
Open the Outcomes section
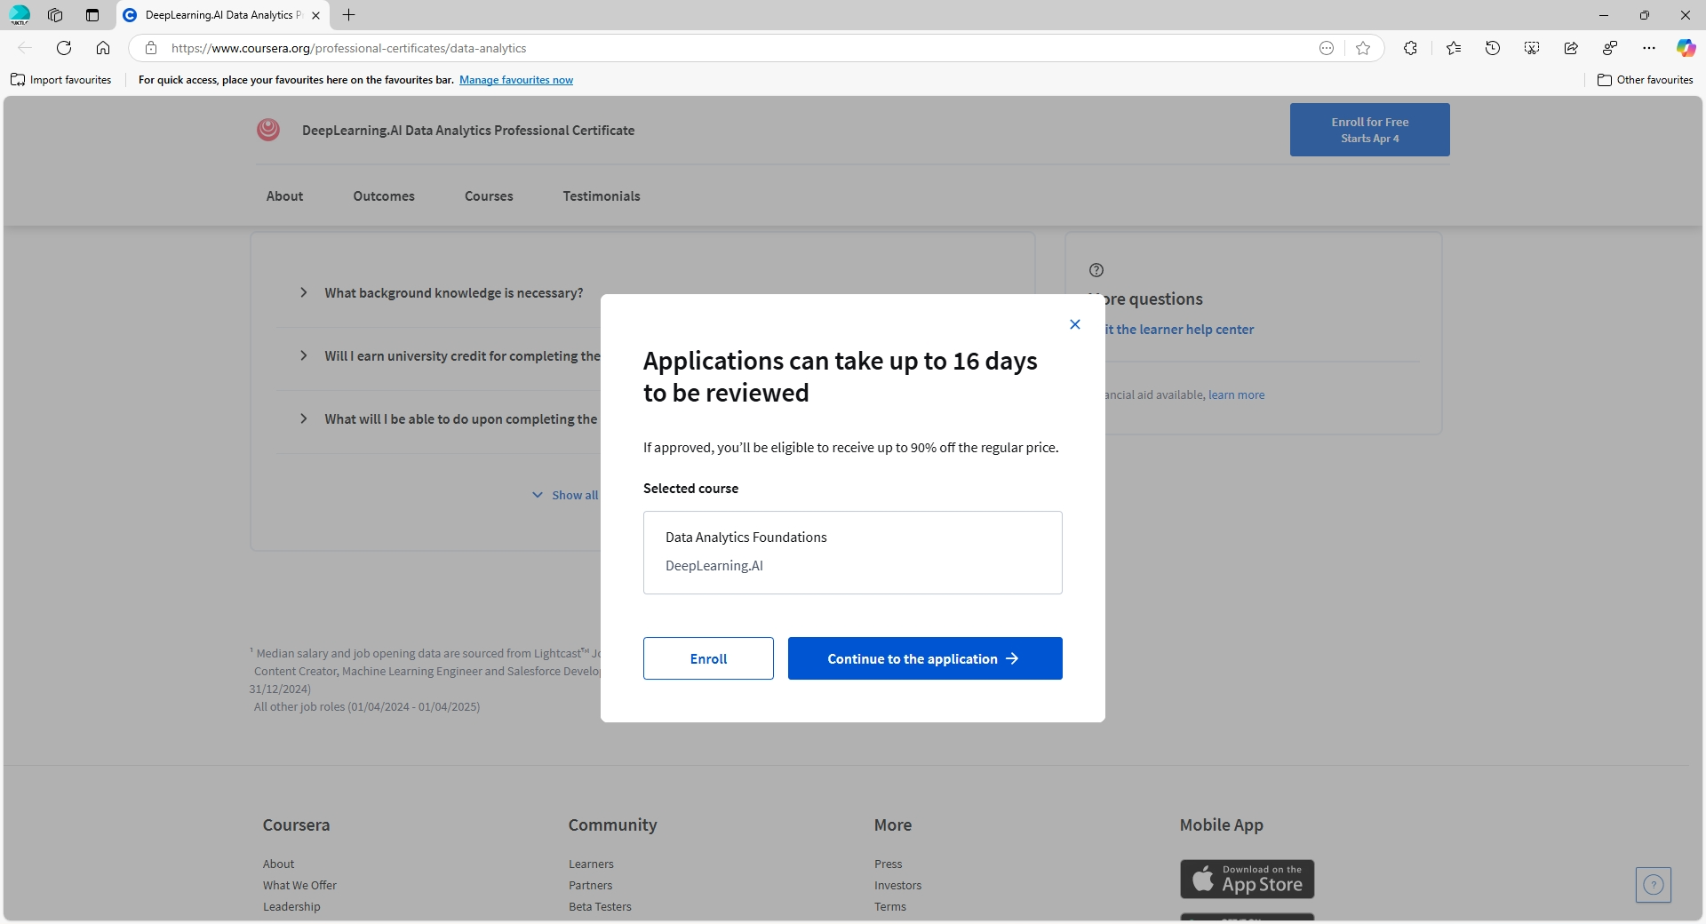click(x=383, y=196)
